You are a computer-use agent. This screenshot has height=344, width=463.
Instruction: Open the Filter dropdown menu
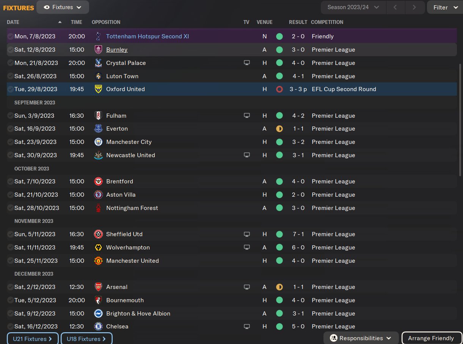[445, 7]
